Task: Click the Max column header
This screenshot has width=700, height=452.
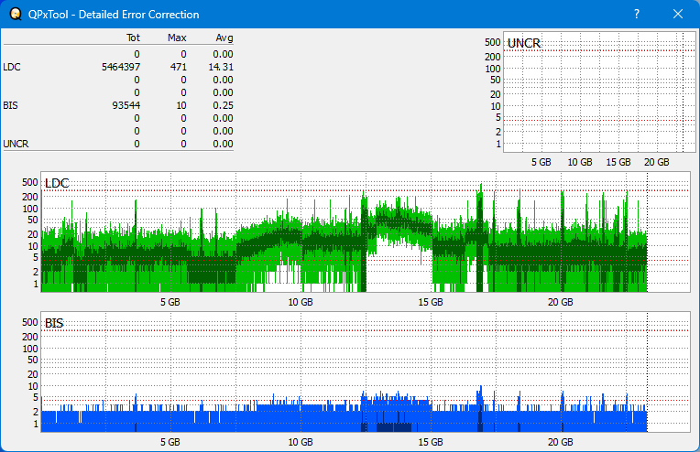Action: [177, 38]
